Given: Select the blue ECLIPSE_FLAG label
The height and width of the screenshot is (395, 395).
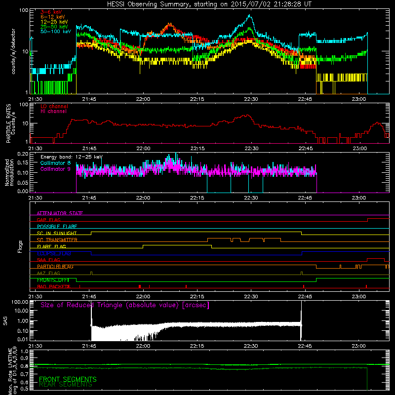Looking at the screenshot, I should 54,253.
